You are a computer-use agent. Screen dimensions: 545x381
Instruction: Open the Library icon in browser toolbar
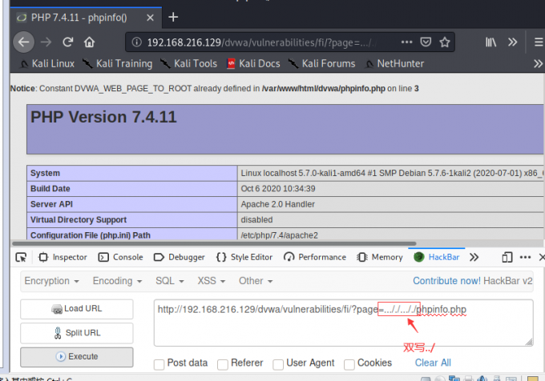coord(490,42)
